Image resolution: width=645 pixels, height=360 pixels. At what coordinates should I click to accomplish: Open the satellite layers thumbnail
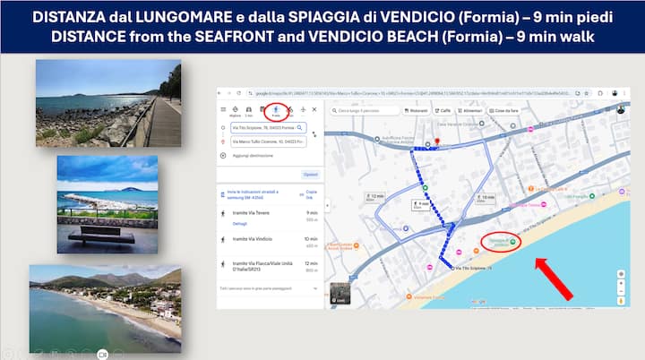(340, 294)
